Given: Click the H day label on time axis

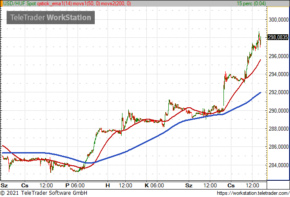Looking at the screenshot, I should tap(108, 186).
